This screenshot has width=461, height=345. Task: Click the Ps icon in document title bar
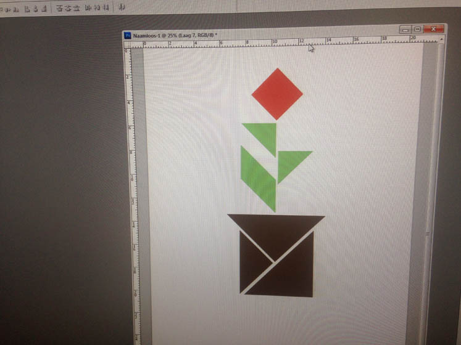point(128,36)
